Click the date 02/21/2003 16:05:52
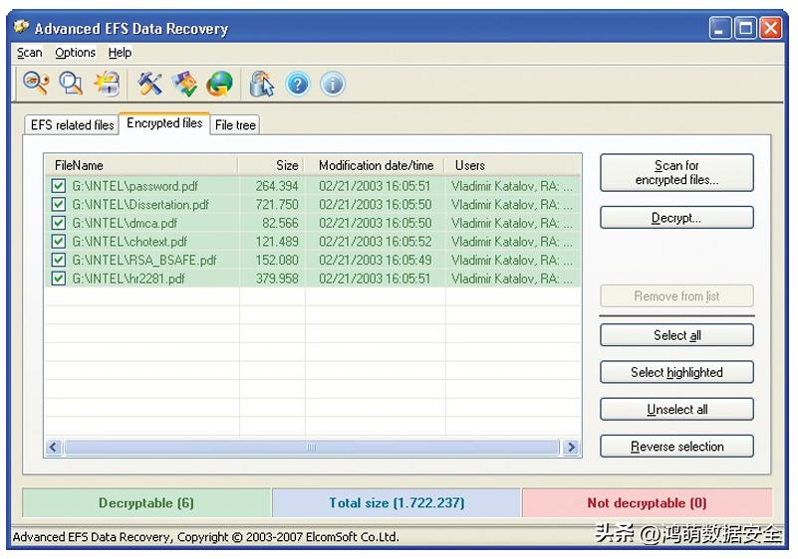This screenshot has height=559, width=798. tap(375, 242)
